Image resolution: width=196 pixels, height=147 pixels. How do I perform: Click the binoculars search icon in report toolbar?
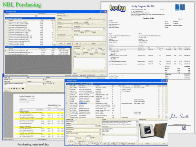(x=23, y=88)
